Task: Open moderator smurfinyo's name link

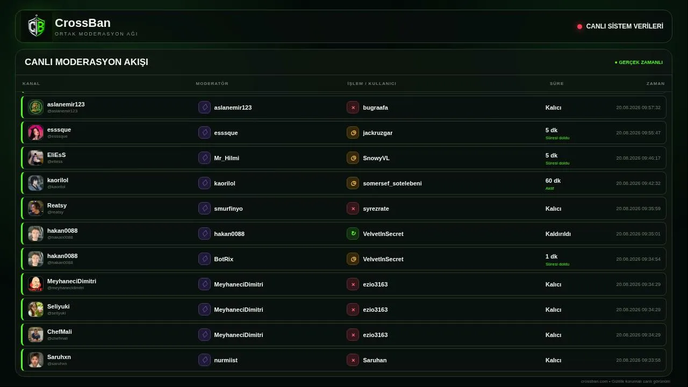Action: click(228, 209)
